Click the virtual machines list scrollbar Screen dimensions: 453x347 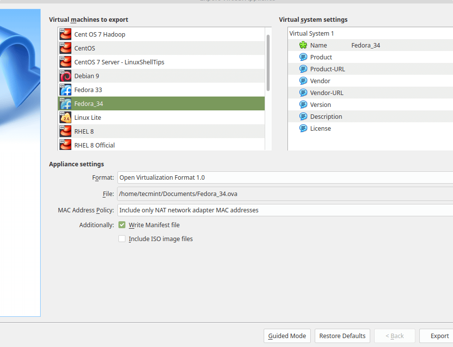tap(268, 62)
